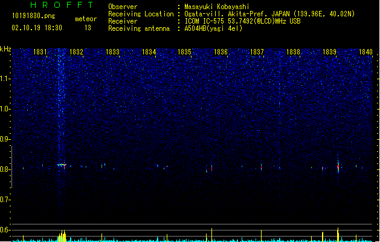The image size is (380, 242).
Task: Click the 0.7 kHz axis label
Action: point(5,200)
